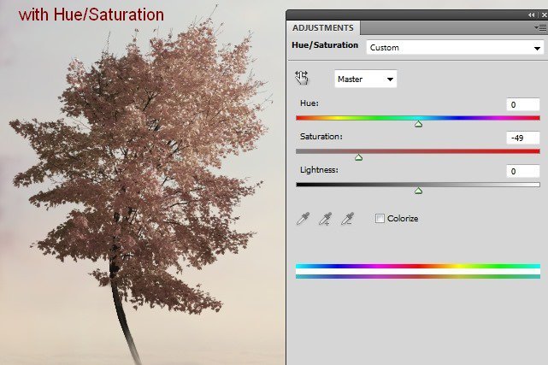The height and width of the screenshot is (365, 548).
Task: Click the Hue slider handle
Action: (418, 125)
